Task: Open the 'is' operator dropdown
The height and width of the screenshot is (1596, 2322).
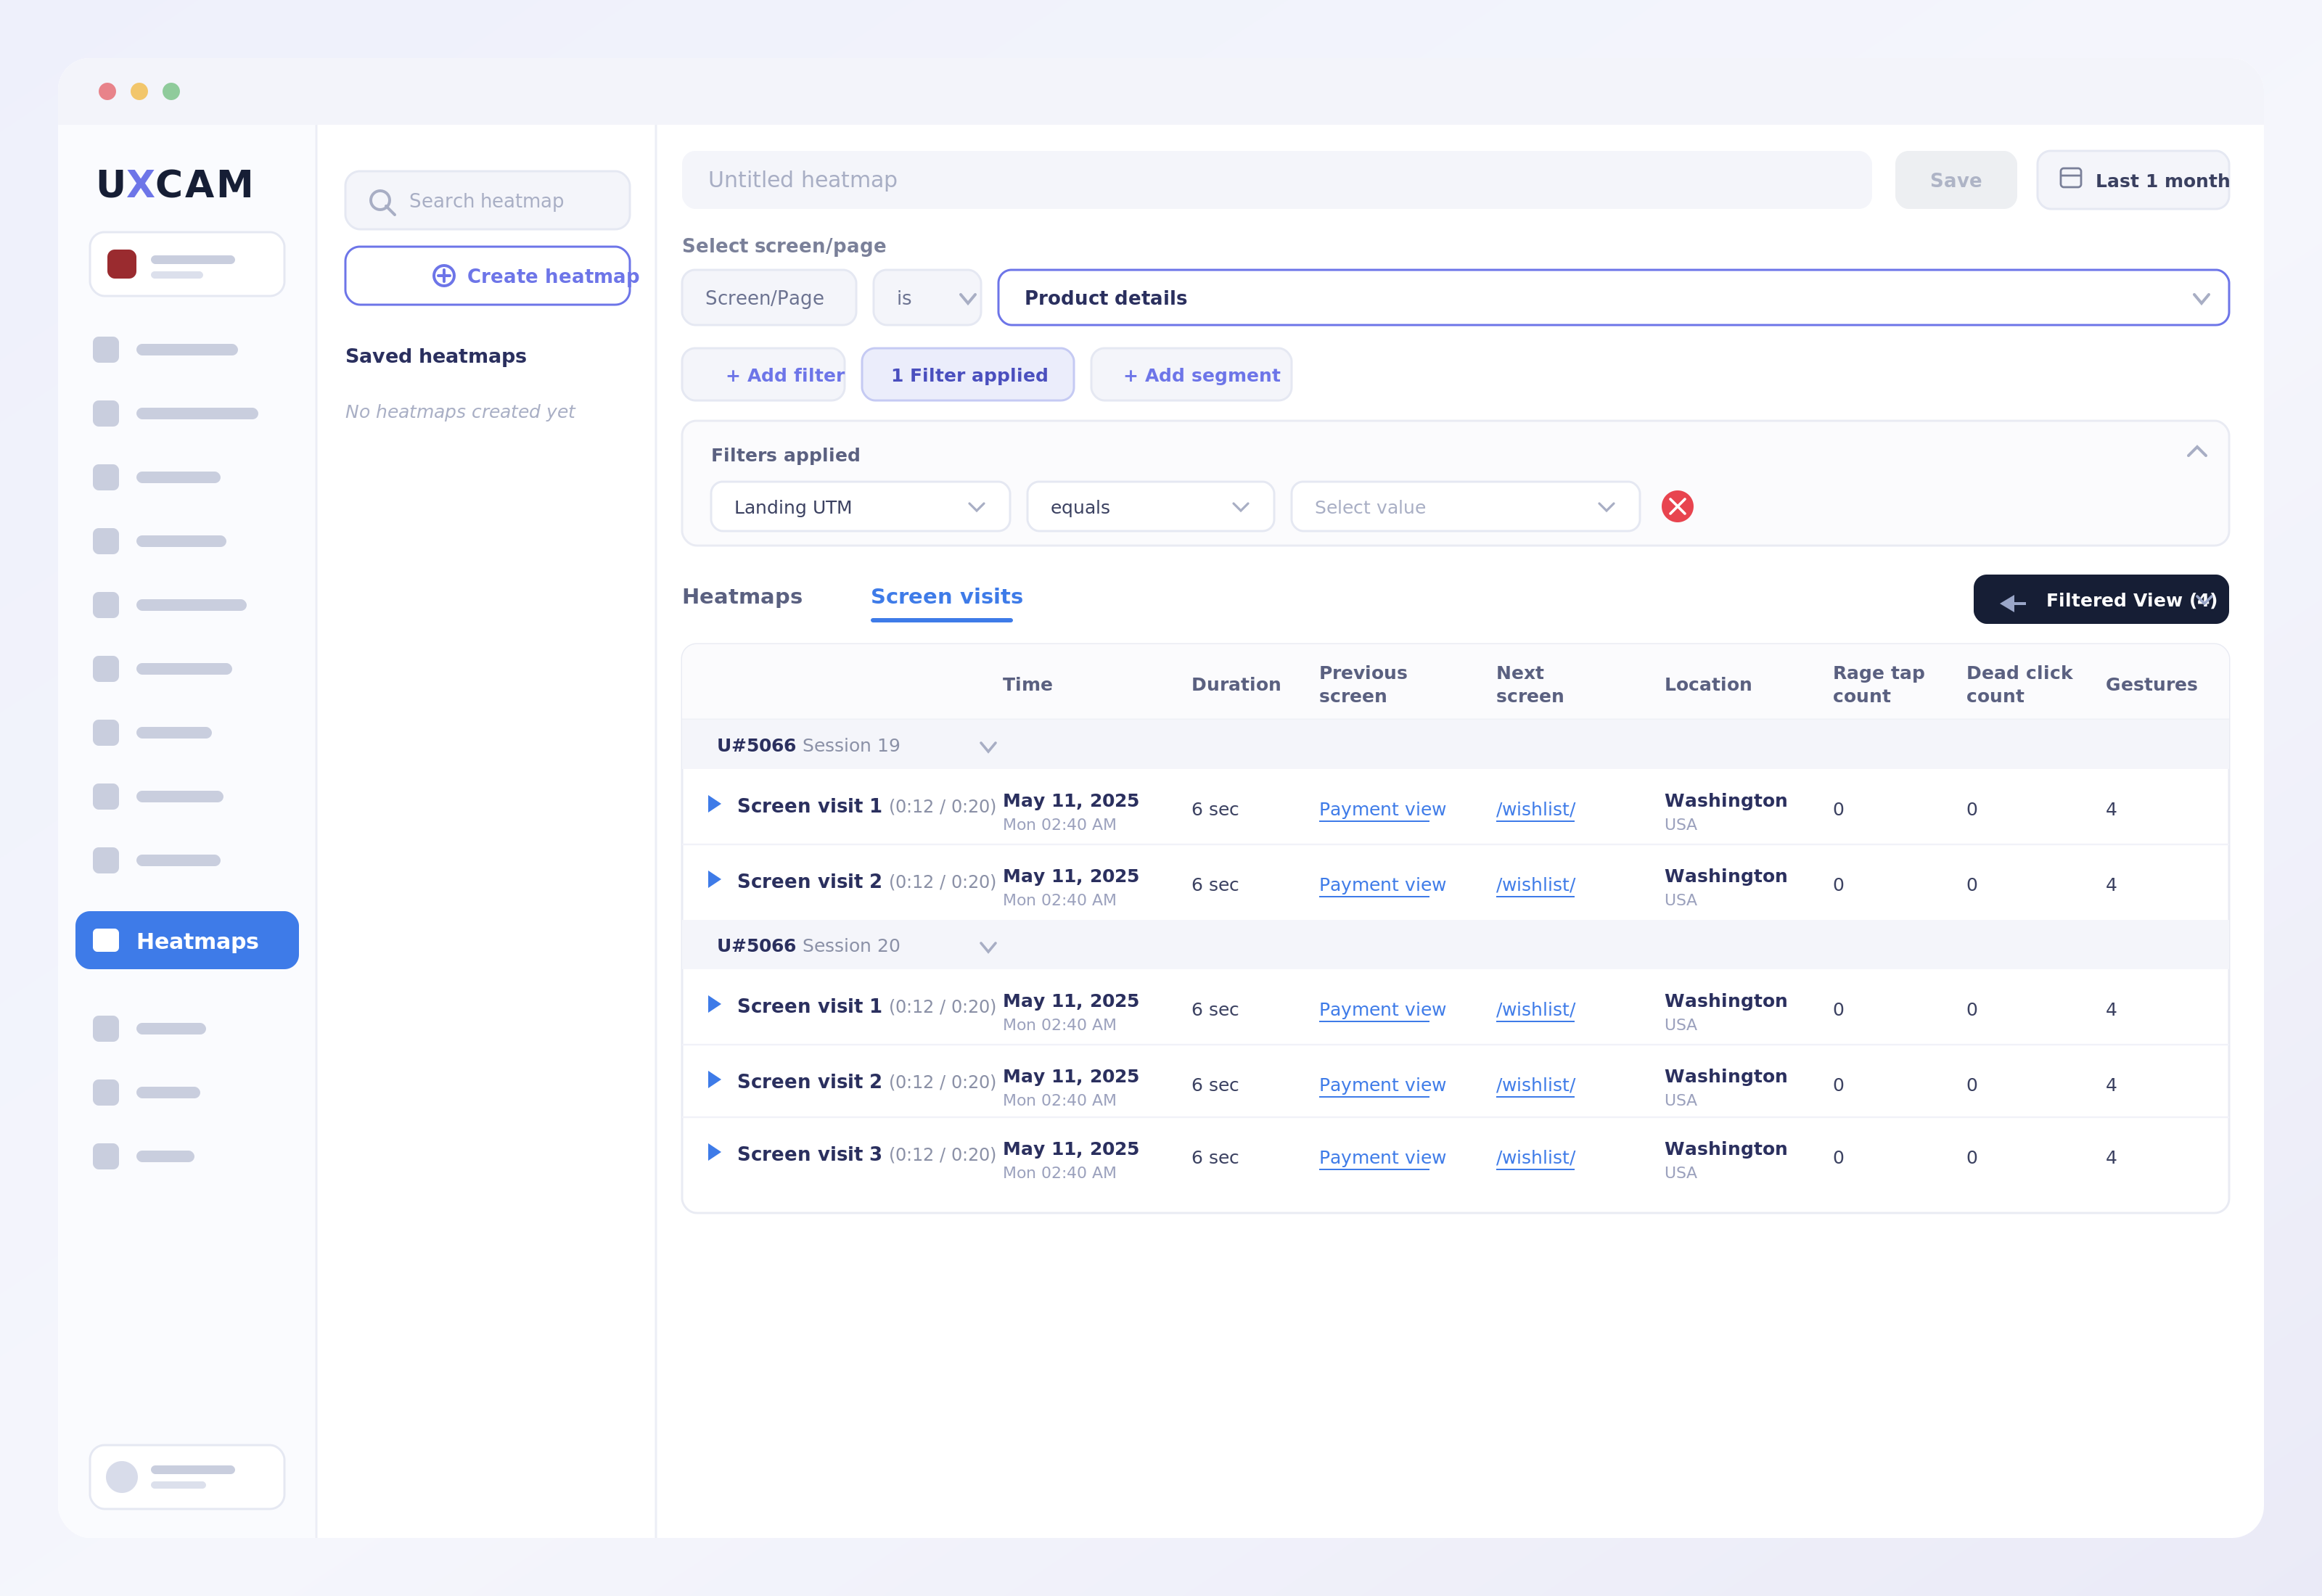Action: tap(927, 298)
